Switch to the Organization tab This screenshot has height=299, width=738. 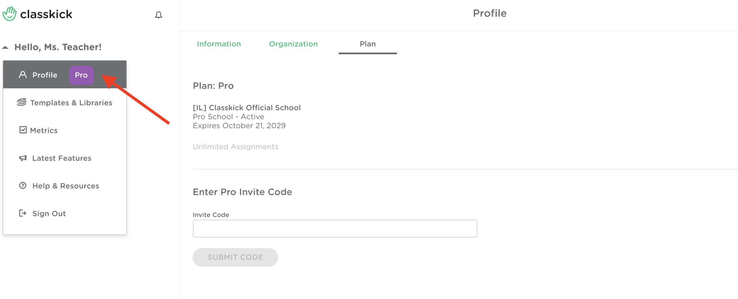tap(293, 44)
